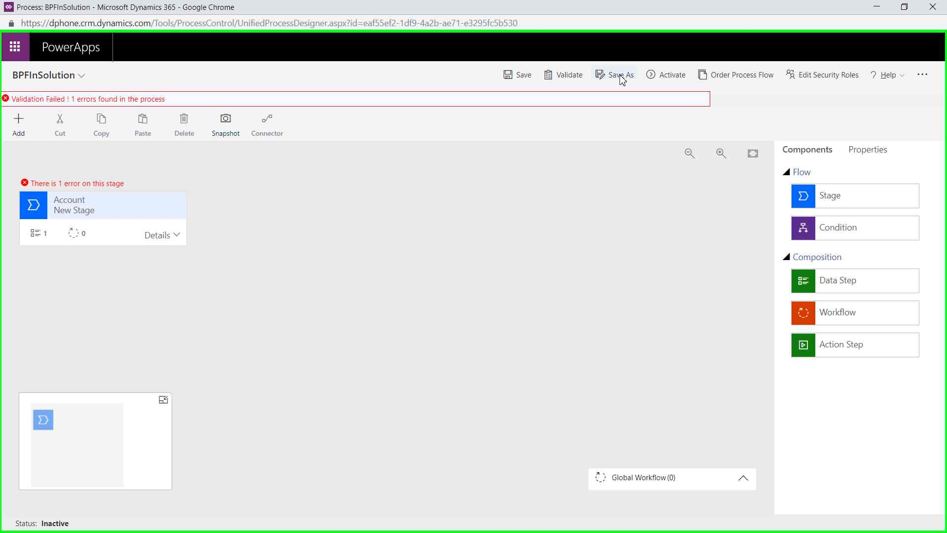Image resolution: width=947 pixels, height=533 pixels.
Task: Collapse the minimap panel
Action: pyautogui.click(x=163, y=400)
